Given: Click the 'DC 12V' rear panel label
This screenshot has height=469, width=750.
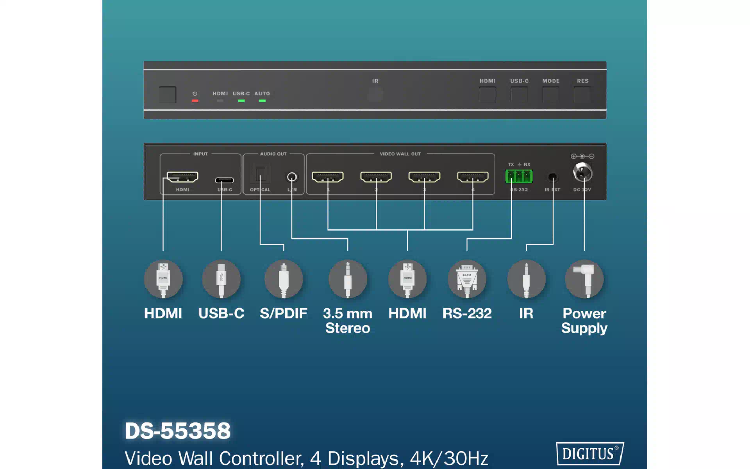Looking at the screenshot, I should [x=582, y=190].
